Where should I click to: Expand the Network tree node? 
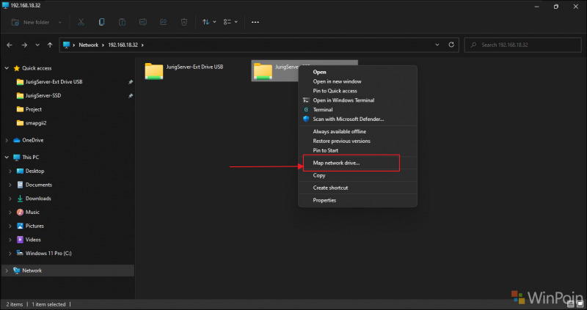point(7,270)
